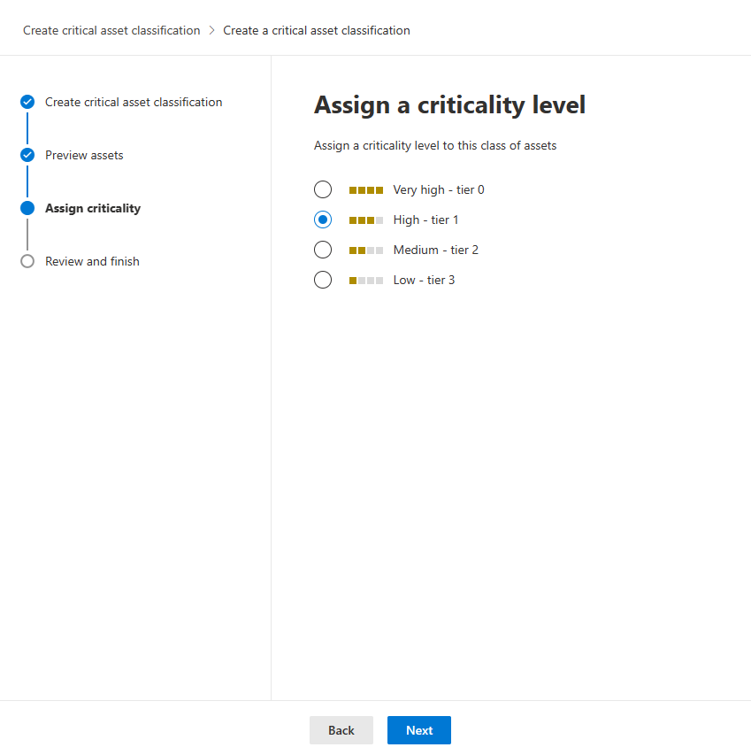Choose the Medium - tier 2 radio option
Viewport: 751px width, 755px height.
pyautogui.click(x=322, y=250)
